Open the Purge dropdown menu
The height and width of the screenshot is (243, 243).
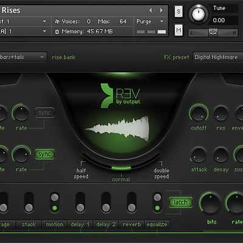(150, 21)
